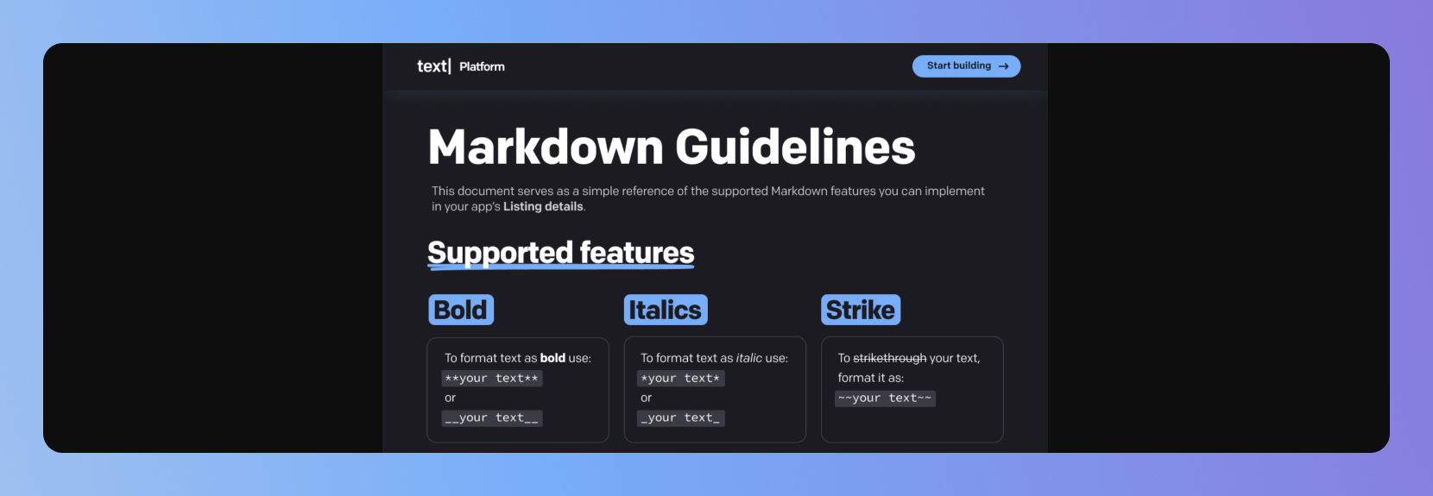1433x496 pixels.
Task: Click the __your text__ code snippet
Action: coord(491,418)
